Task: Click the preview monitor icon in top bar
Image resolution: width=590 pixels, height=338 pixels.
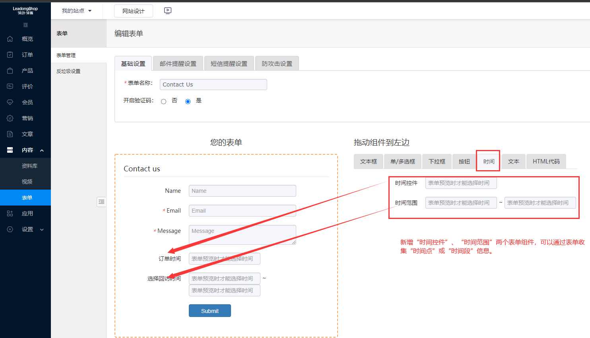Action: pyautogui.click(x=168, y=11)
